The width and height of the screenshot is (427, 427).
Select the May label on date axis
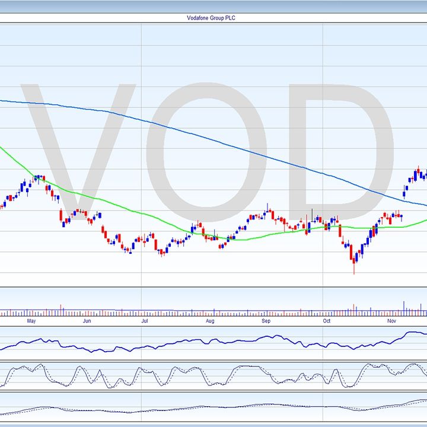tap(31, 321)
